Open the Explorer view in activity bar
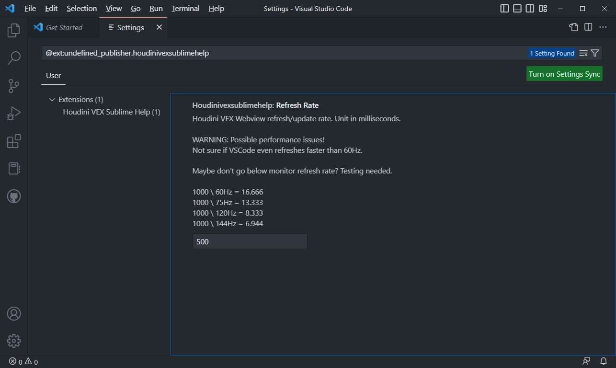This screenshot has height=368, width=616. click(x=14, y=30)
